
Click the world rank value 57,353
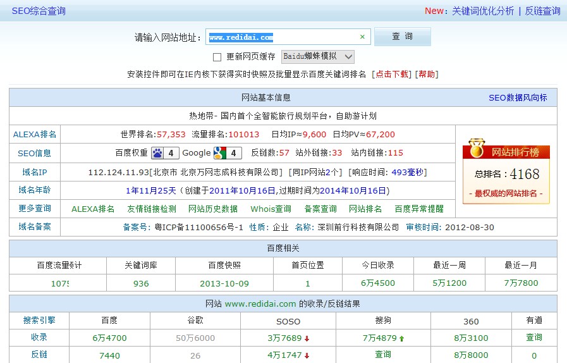point(171,135)
